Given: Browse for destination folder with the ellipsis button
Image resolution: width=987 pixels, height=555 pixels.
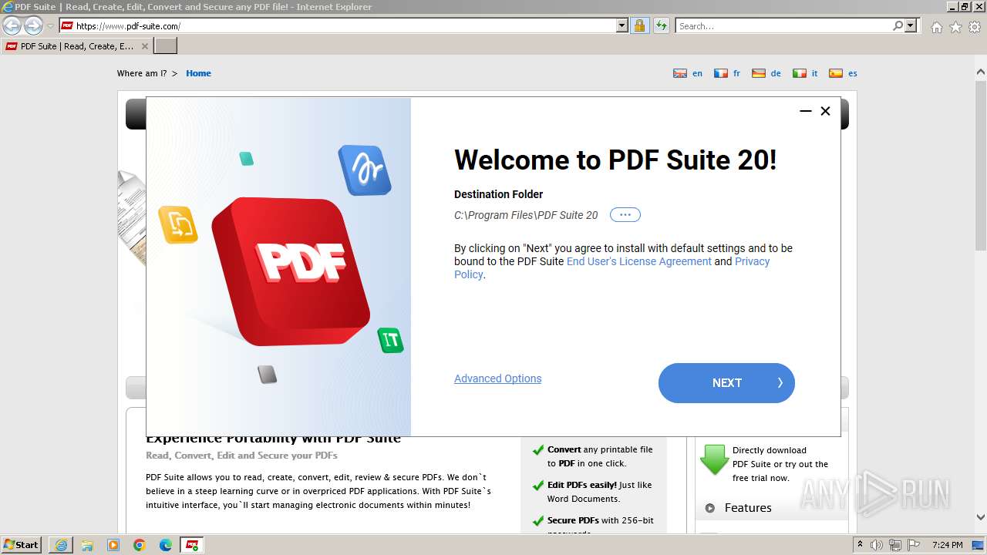Looking at the screenshot, I should tap(625, 215).
